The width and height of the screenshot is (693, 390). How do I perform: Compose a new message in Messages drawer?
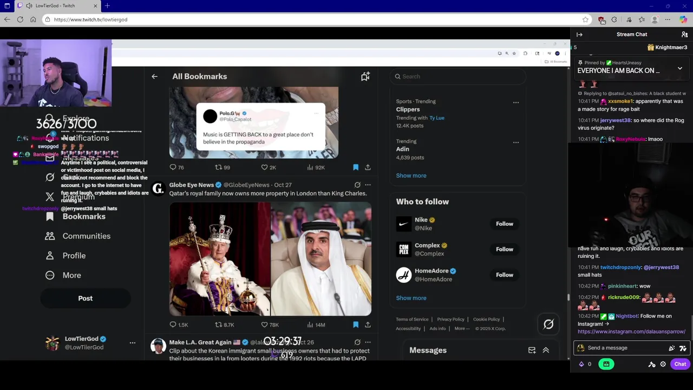click(532, 350)
